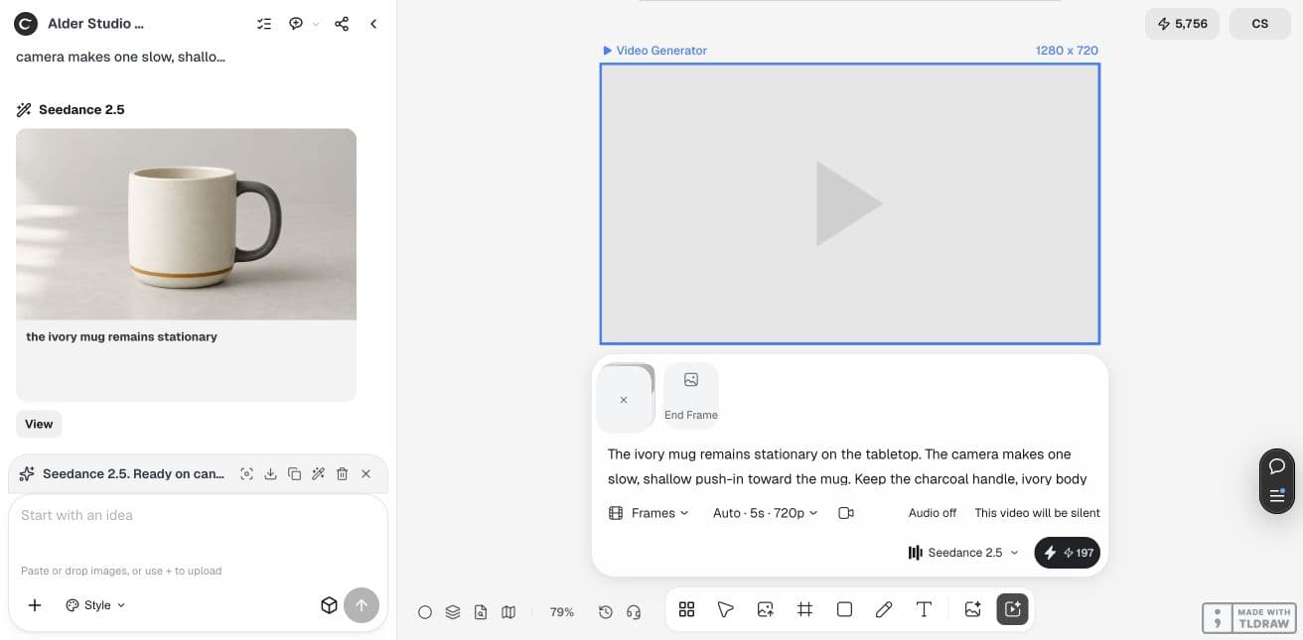Toggle the Audio off setting
This screenshot has width=1303, height=640.
pyautogui.click(x=933, y=513)
